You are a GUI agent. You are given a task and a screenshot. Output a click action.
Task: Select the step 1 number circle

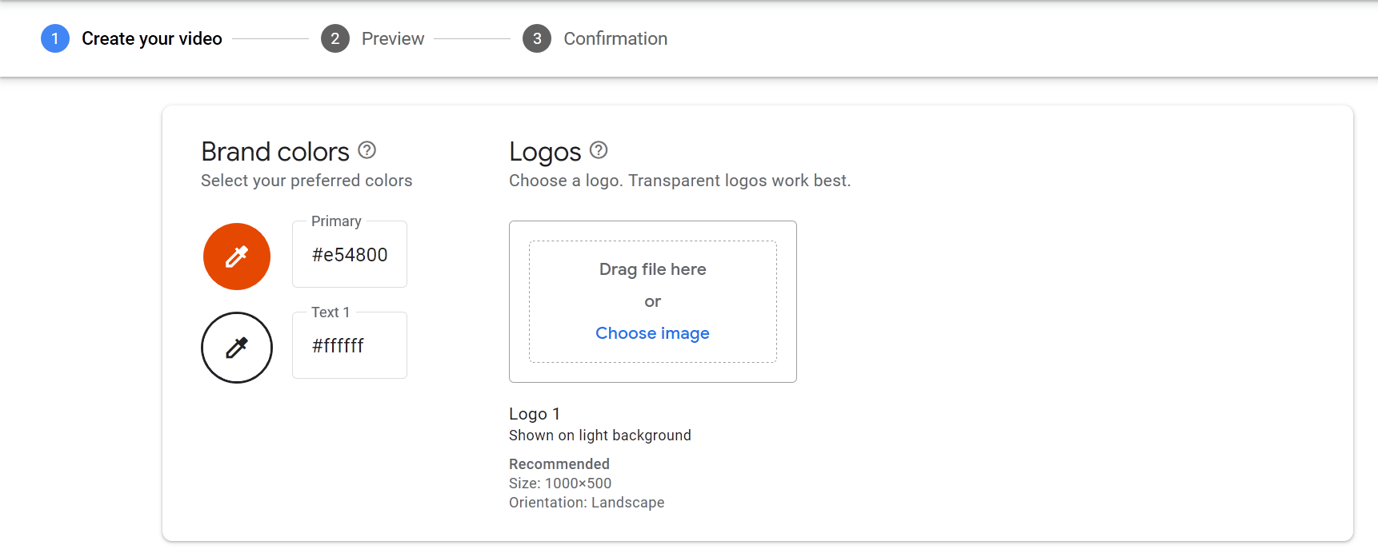point(55,38)
